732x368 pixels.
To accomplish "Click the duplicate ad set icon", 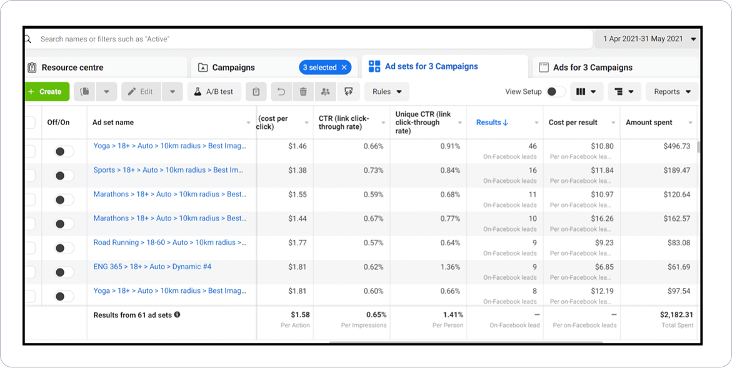I will point(84,91).
